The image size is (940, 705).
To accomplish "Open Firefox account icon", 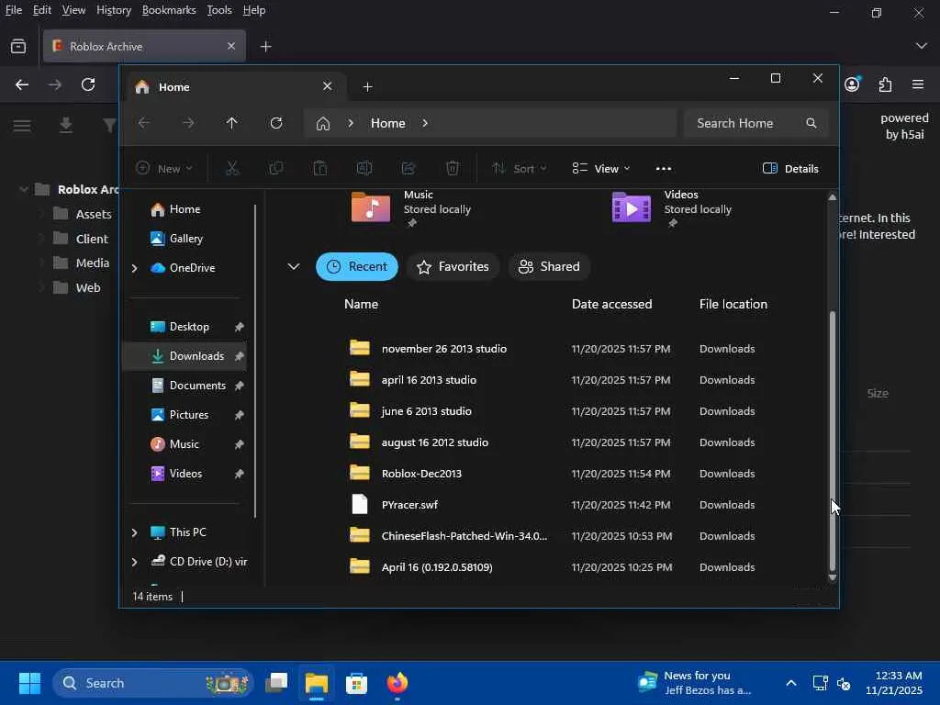I will pyautogui.click(x=852, y=84).
